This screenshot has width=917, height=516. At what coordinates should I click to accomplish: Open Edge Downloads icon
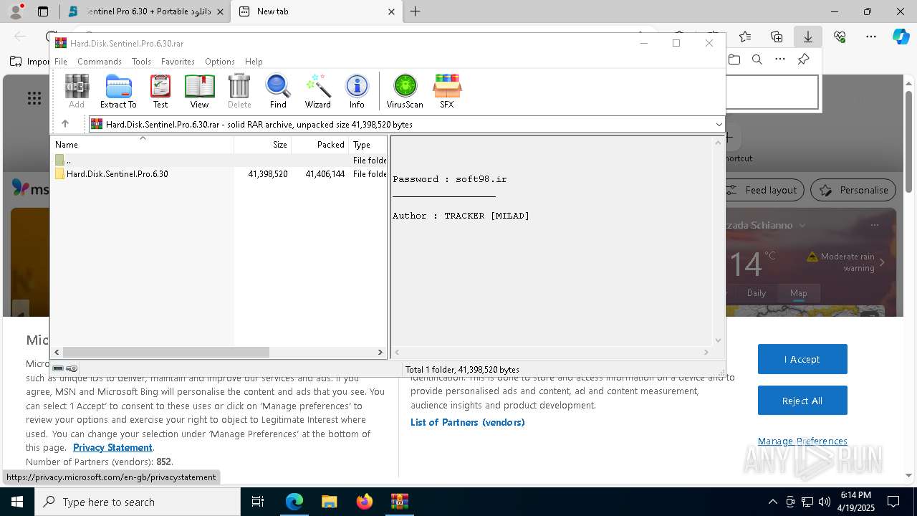pyautogui.click(x=807, y=37)
